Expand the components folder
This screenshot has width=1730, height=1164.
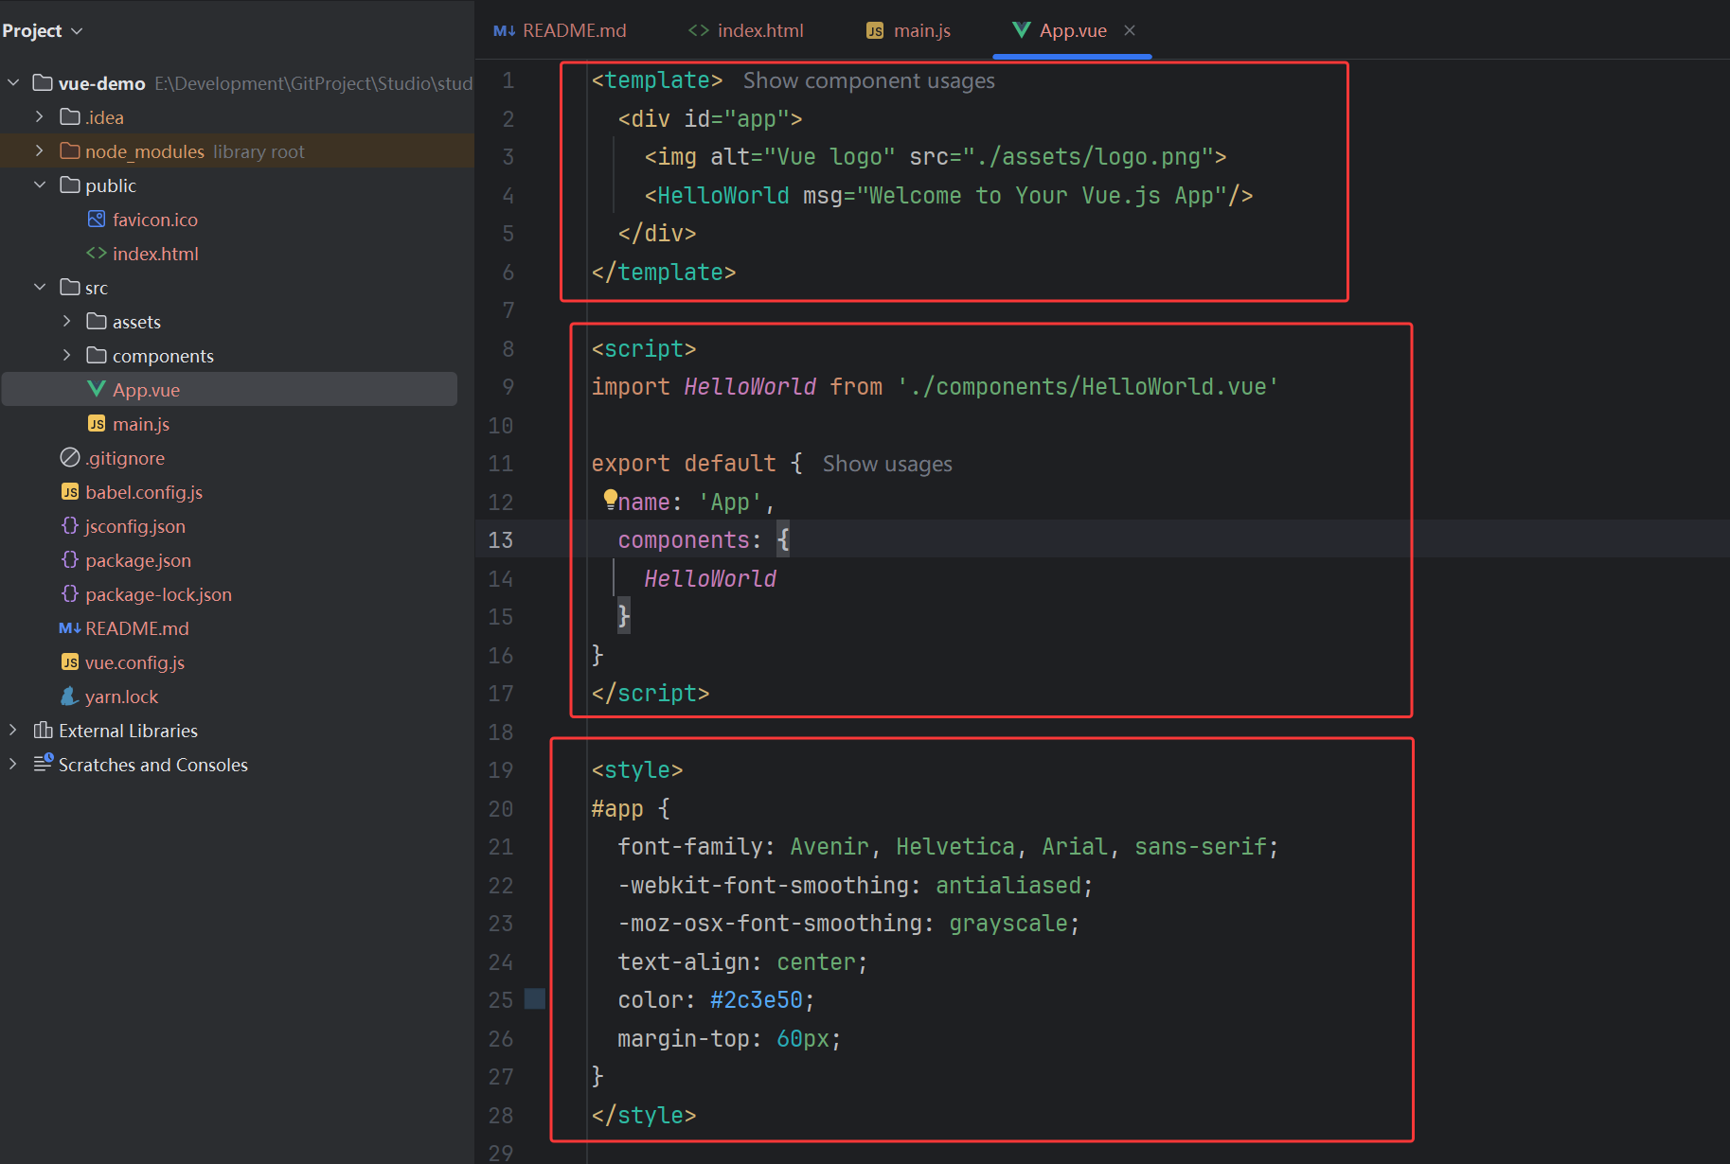click(x=66, y=355)
